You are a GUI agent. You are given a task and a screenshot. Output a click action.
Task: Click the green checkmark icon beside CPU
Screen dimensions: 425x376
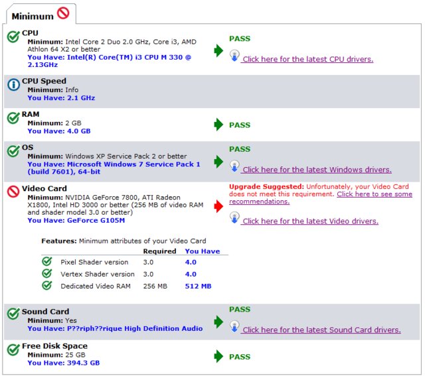tap(13, 35)
